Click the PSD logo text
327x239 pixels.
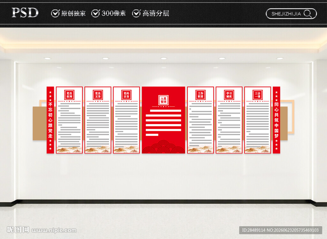point(25,13)
